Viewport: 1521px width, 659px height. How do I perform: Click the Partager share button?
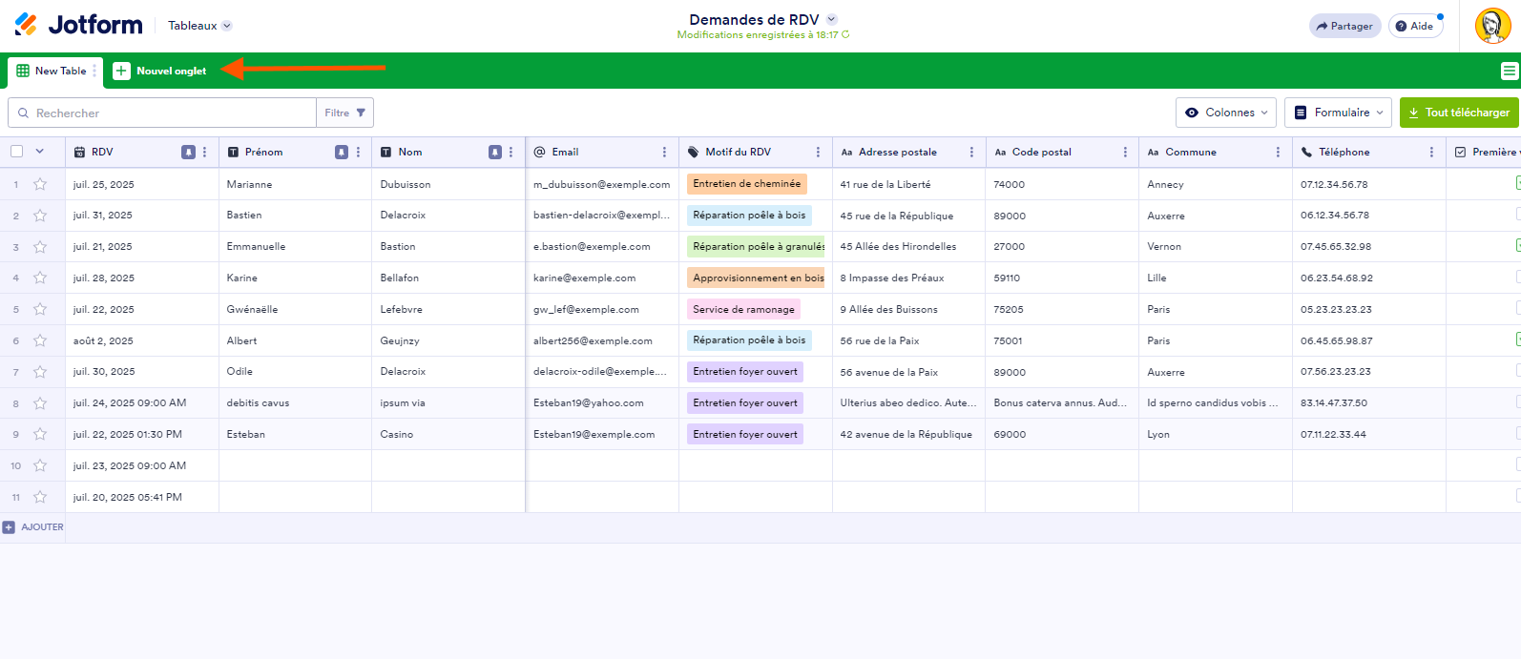click(1344, 26)
